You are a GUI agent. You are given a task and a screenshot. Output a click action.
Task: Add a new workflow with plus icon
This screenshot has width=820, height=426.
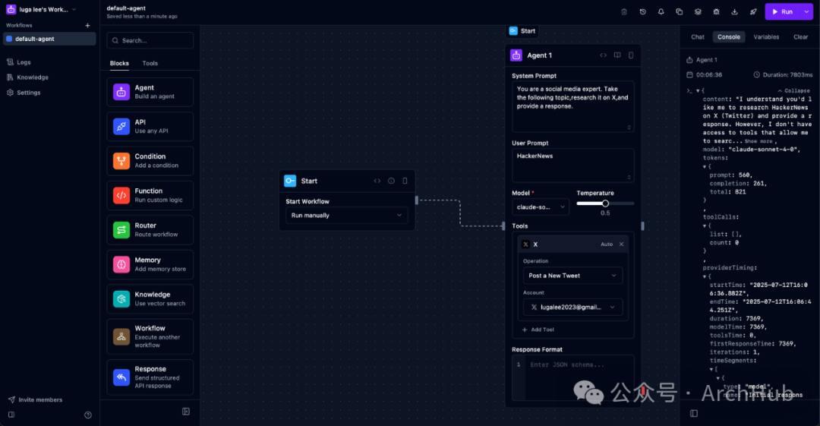(x=87, y=25)
